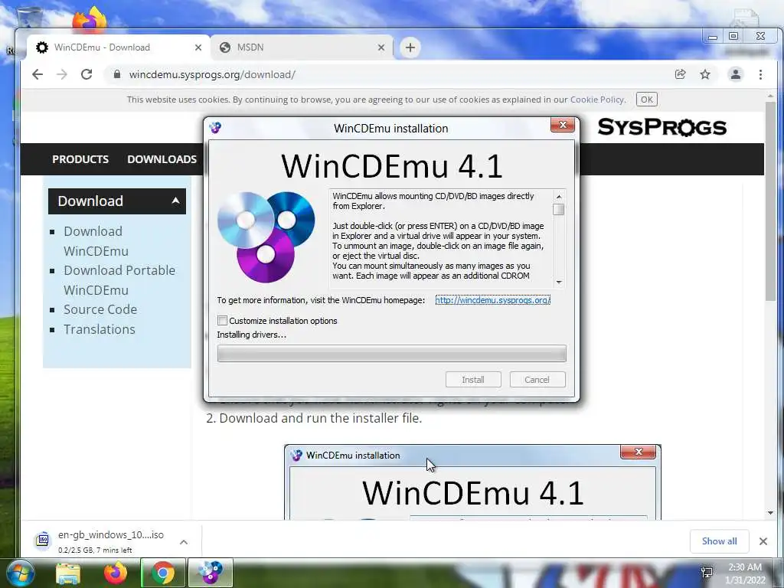
Task: Click the network icon in system tray
Action: point(707,572)
